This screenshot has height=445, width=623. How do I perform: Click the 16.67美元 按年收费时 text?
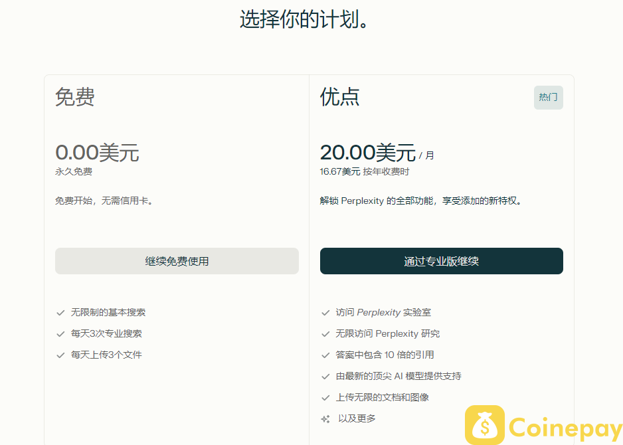[365, 171]
